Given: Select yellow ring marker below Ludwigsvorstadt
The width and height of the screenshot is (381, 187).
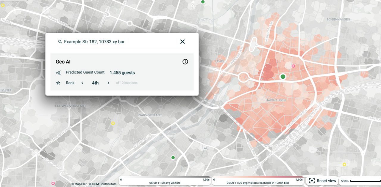Looking at the screenshot, I should click(113, 123).
